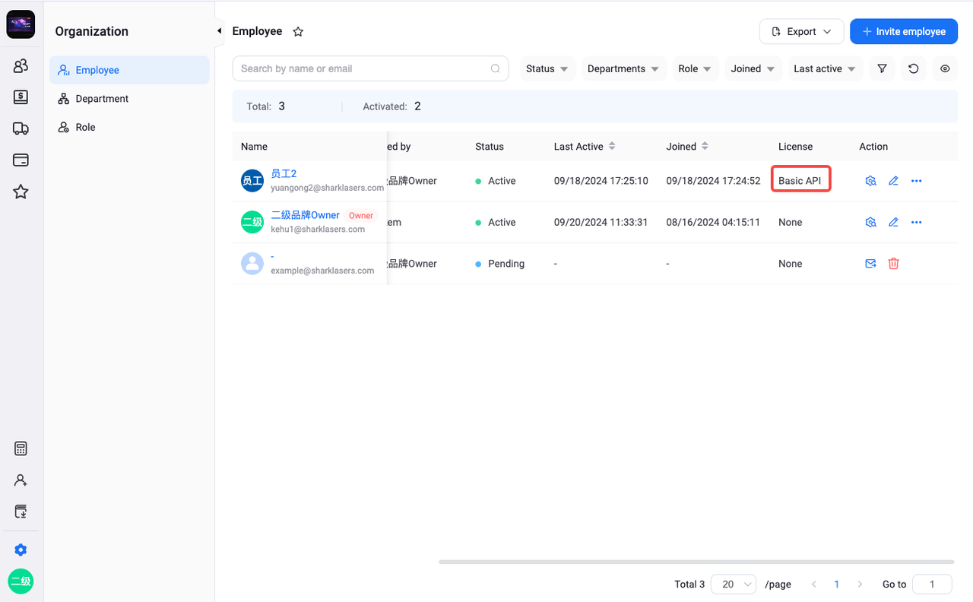973x602 pixels.
Task: Sort by Last Active column
Action: [612, 146]
